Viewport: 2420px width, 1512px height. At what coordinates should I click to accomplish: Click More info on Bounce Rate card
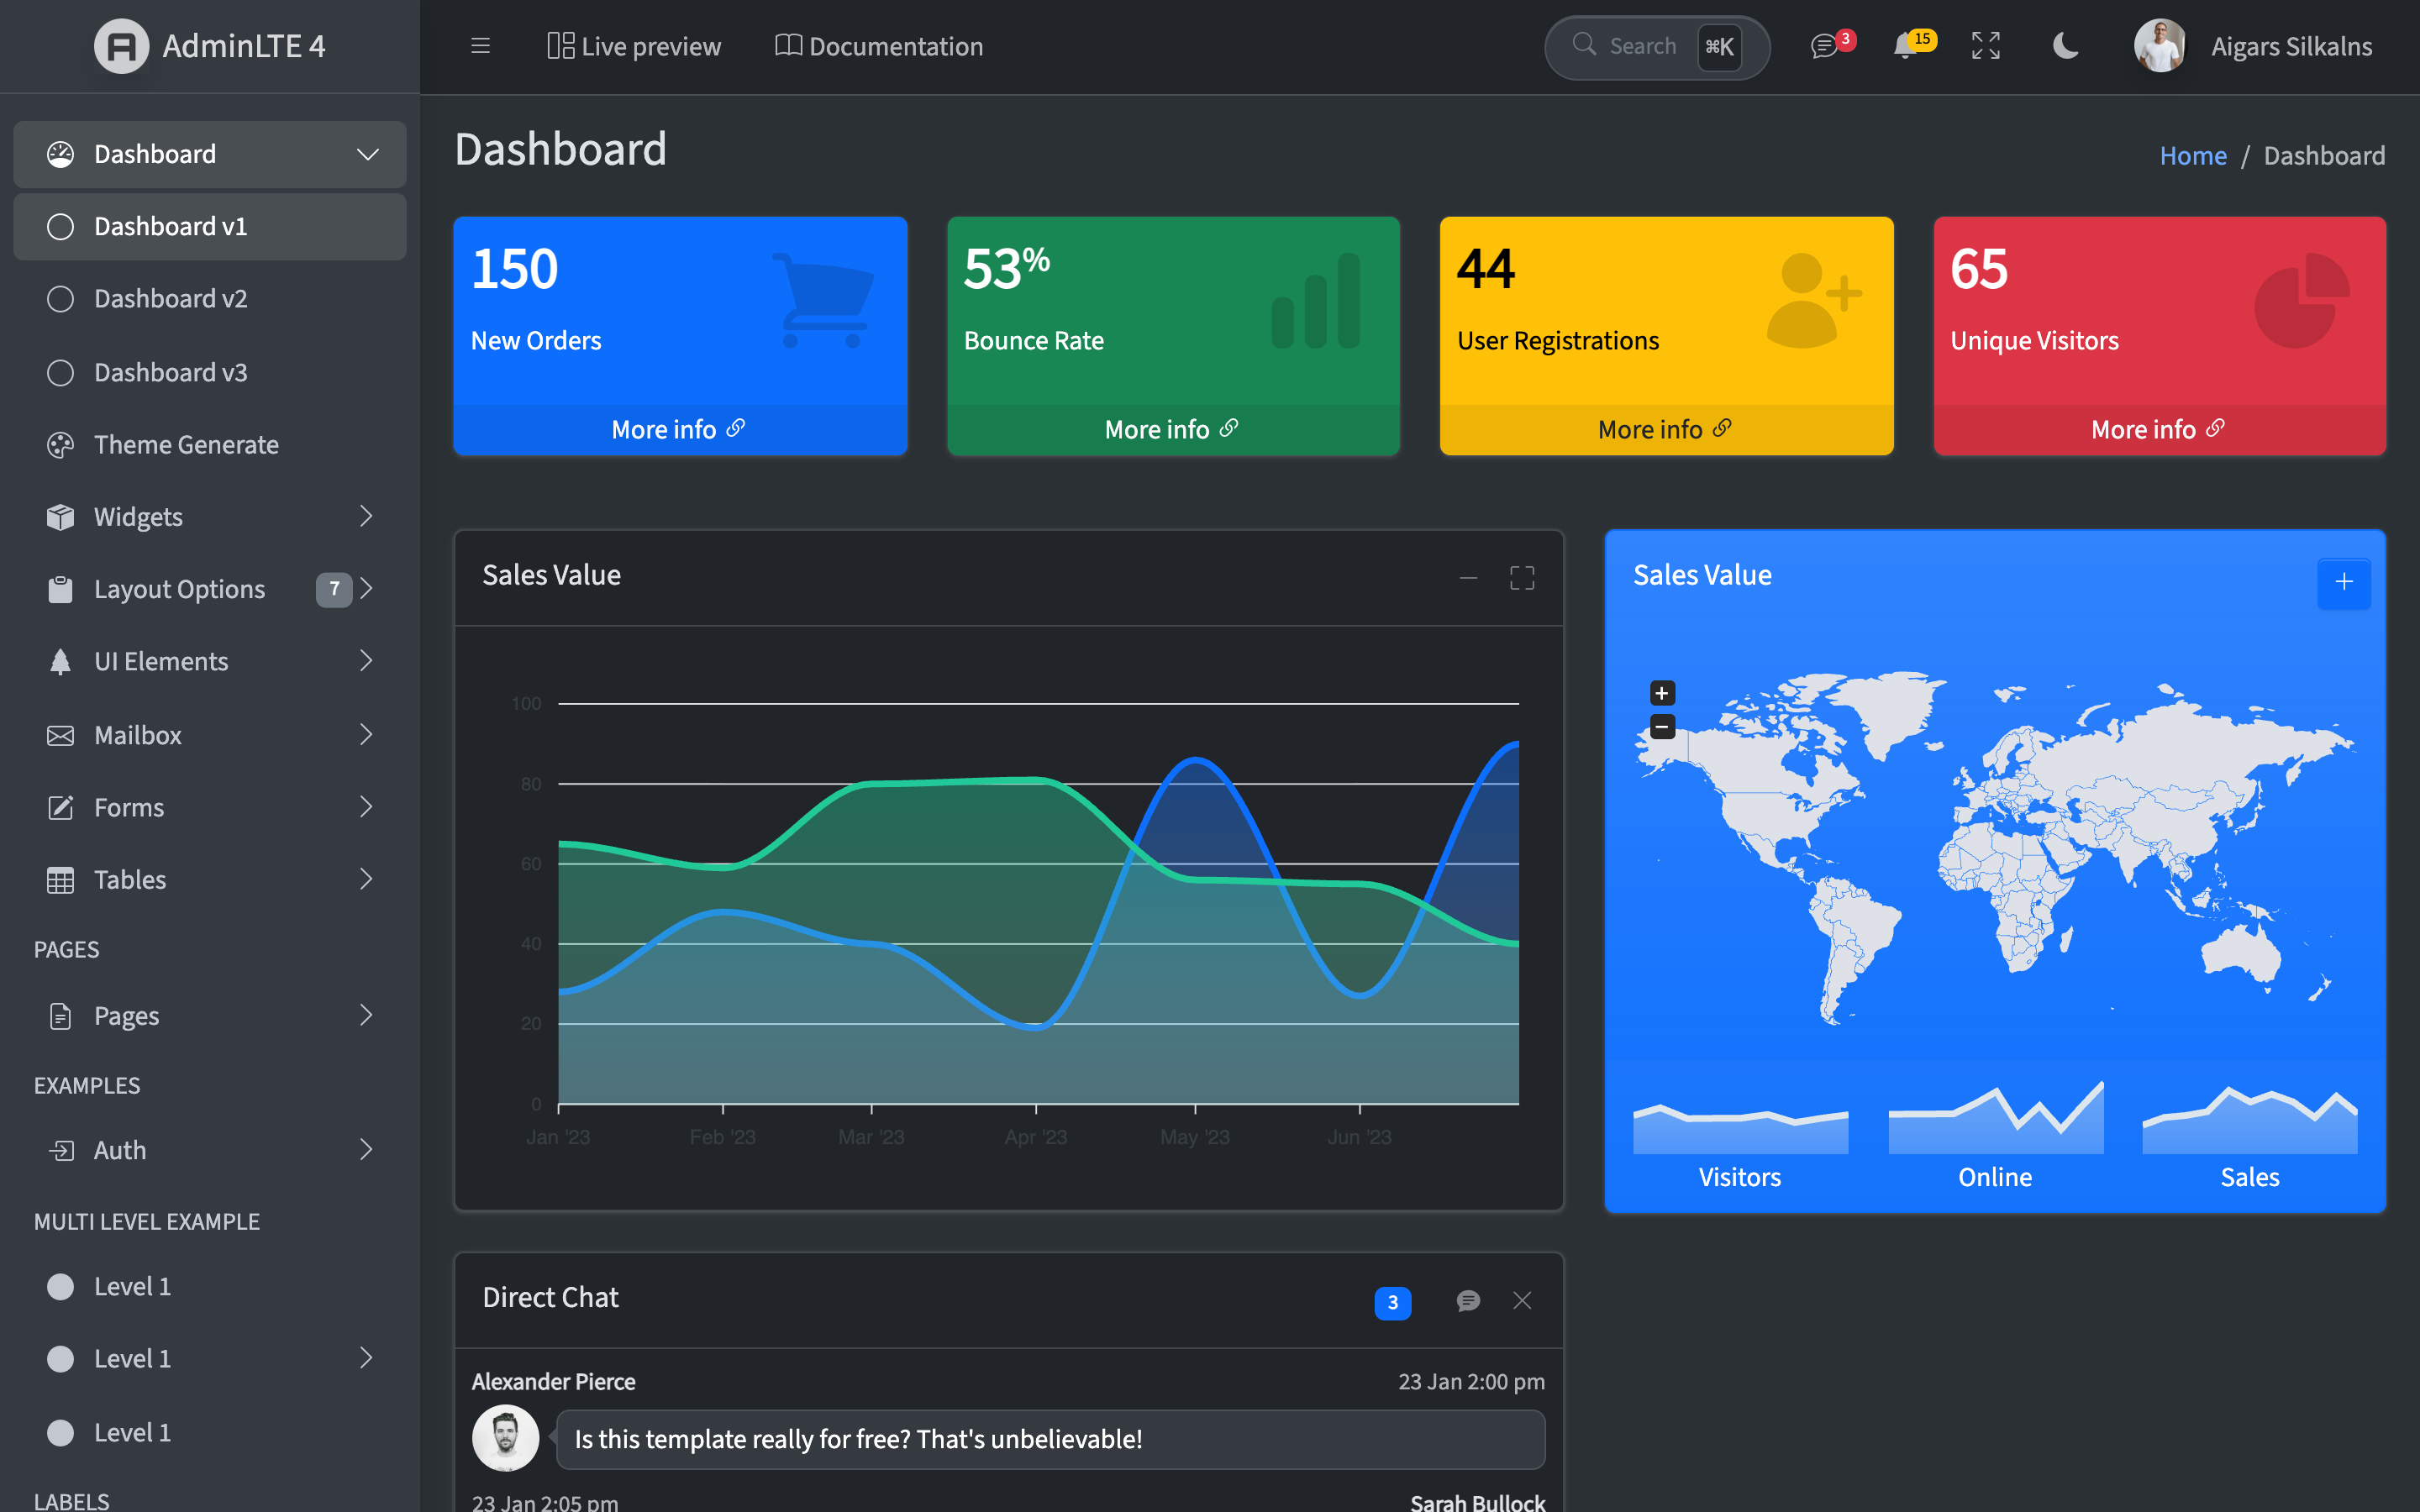[1172, 429]
